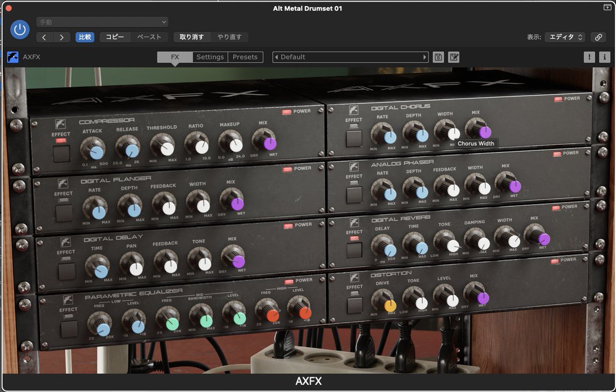Image resolution: width=616 pixels, height=392 pixels.
Task: Click the Digital Reverb Mix knob
Action: coord(537,235)
